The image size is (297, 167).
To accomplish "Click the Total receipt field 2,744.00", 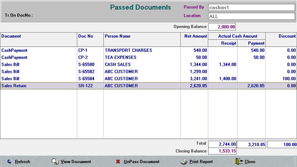I will pos(222,144).
